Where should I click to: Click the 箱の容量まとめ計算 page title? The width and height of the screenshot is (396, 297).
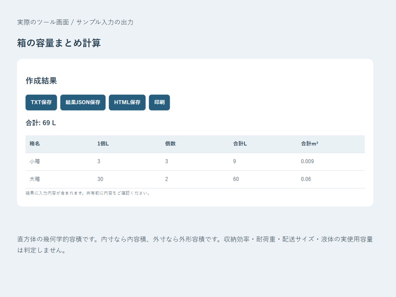tap(59, 43)
